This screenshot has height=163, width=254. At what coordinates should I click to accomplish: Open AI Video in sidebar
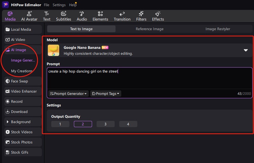tap(23, 39)
